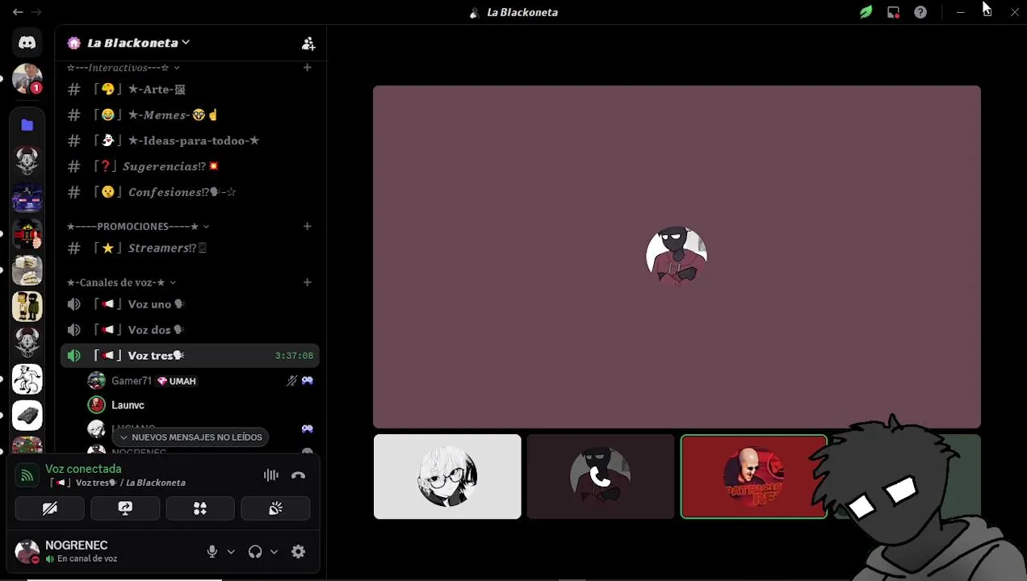Open user settings gear
Viewport: 1027px width, 581px height.
click(x=299, y=552)
